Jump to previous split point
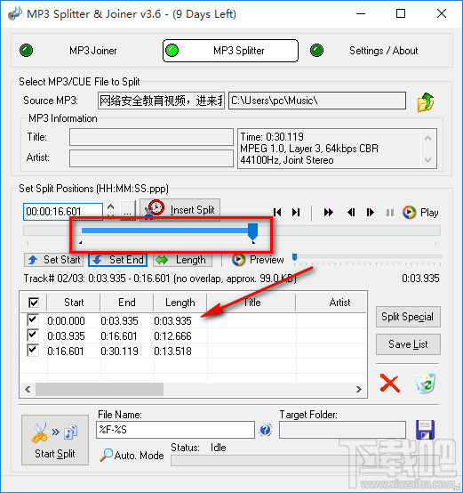 click(x=277, y=213)
